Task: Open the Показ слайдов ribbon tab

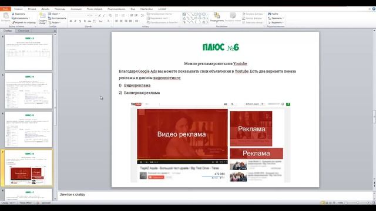Action: click(95, 9)
